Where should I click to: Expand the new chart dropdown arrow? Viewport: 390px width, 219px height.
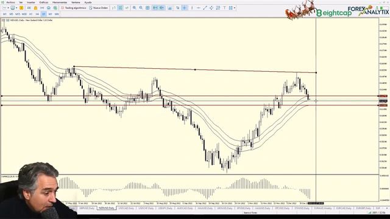[x=8, y=8]
